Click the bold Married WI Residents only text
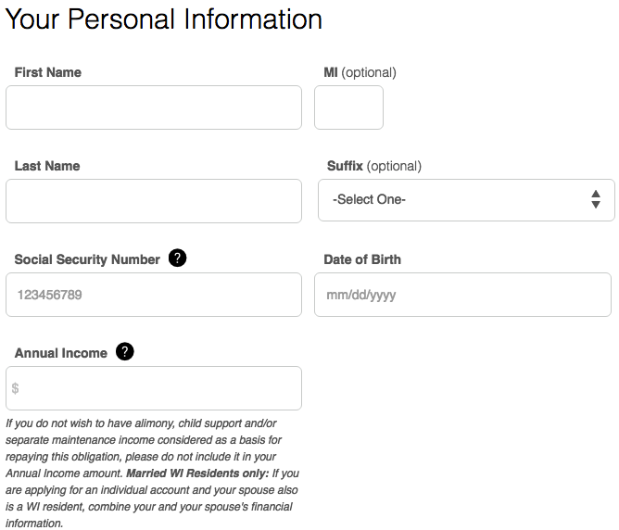 [197, 473]
